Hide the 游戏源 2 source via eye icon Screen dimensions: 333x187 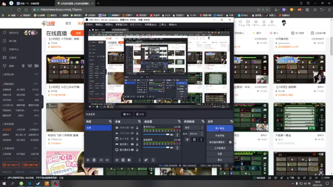pos(132,144)
